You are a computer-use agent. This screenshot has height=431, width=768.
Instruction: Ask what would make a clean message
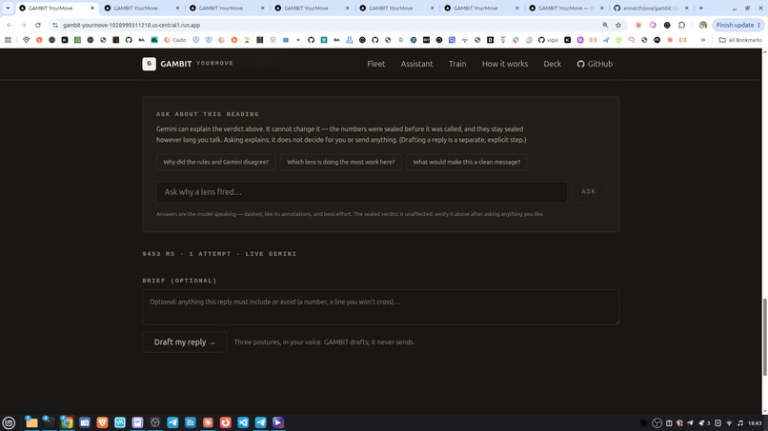[466, 162]
